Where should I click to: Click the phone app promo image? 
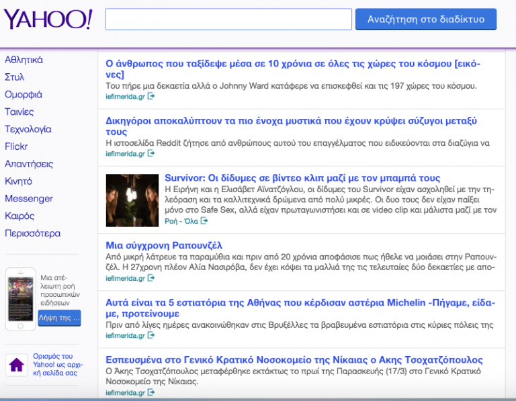coord(20,299)
